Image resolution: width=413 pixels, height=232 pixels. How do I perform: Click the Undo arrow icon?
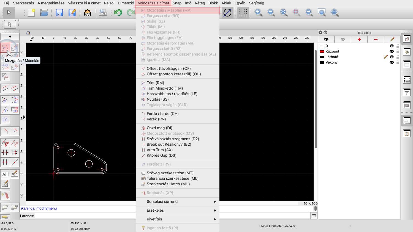pyautogui.click(x=118, y=13)
